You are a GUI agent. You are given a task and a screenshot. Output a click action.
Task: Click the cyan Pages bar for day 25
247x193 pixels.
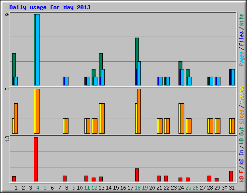pos(190,81)
